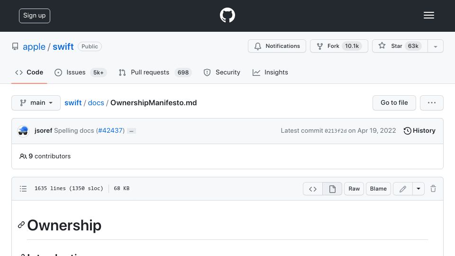Open the swift repository title link

click(x=63, y=46)
